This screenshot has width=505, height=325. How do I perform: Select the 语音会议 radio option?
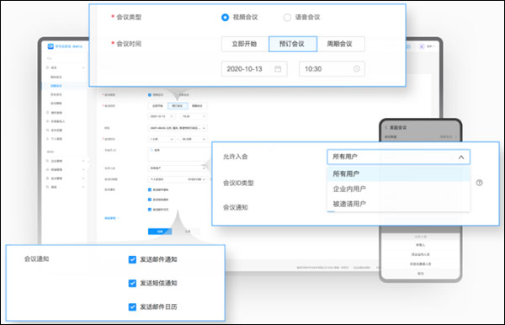click(287, 18)
